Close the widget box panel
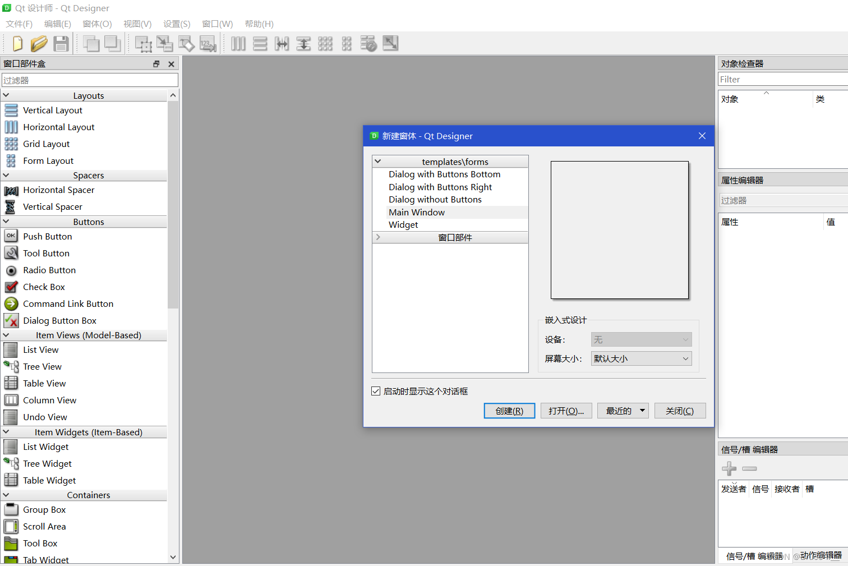 (171, 64)
